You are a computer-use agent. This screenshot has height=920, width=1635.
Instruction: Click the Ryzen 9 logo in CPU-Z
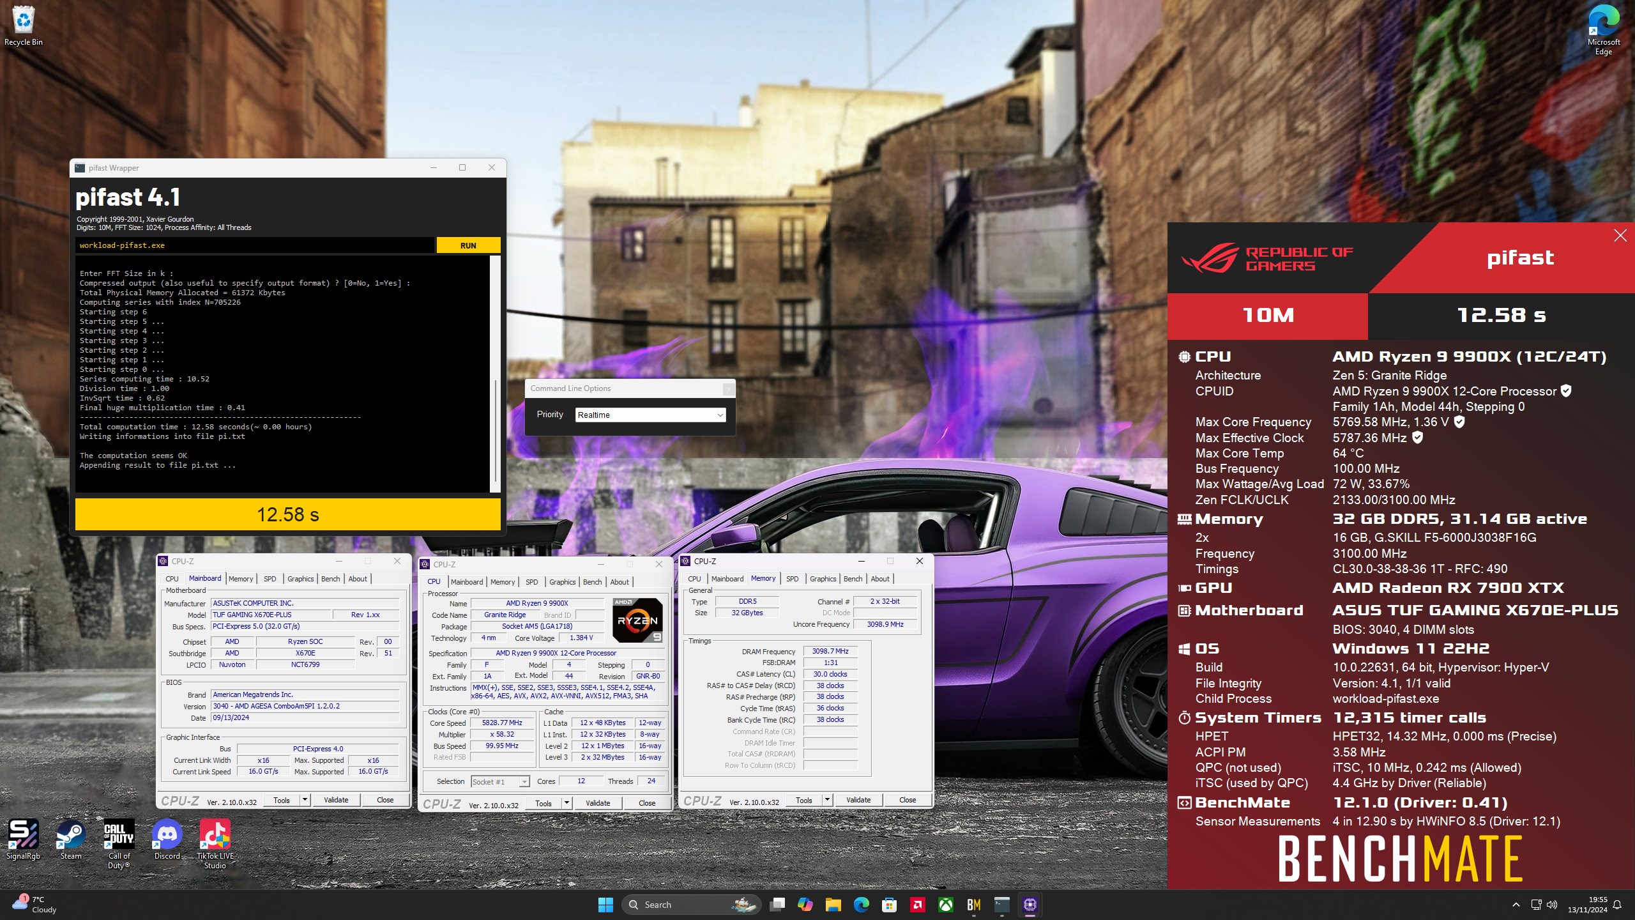click(637, 620)
